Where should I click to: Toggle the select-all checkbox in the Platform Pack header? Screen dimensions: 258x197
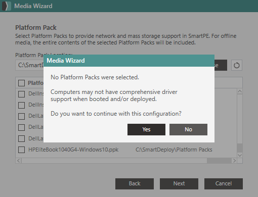(21, 83)
